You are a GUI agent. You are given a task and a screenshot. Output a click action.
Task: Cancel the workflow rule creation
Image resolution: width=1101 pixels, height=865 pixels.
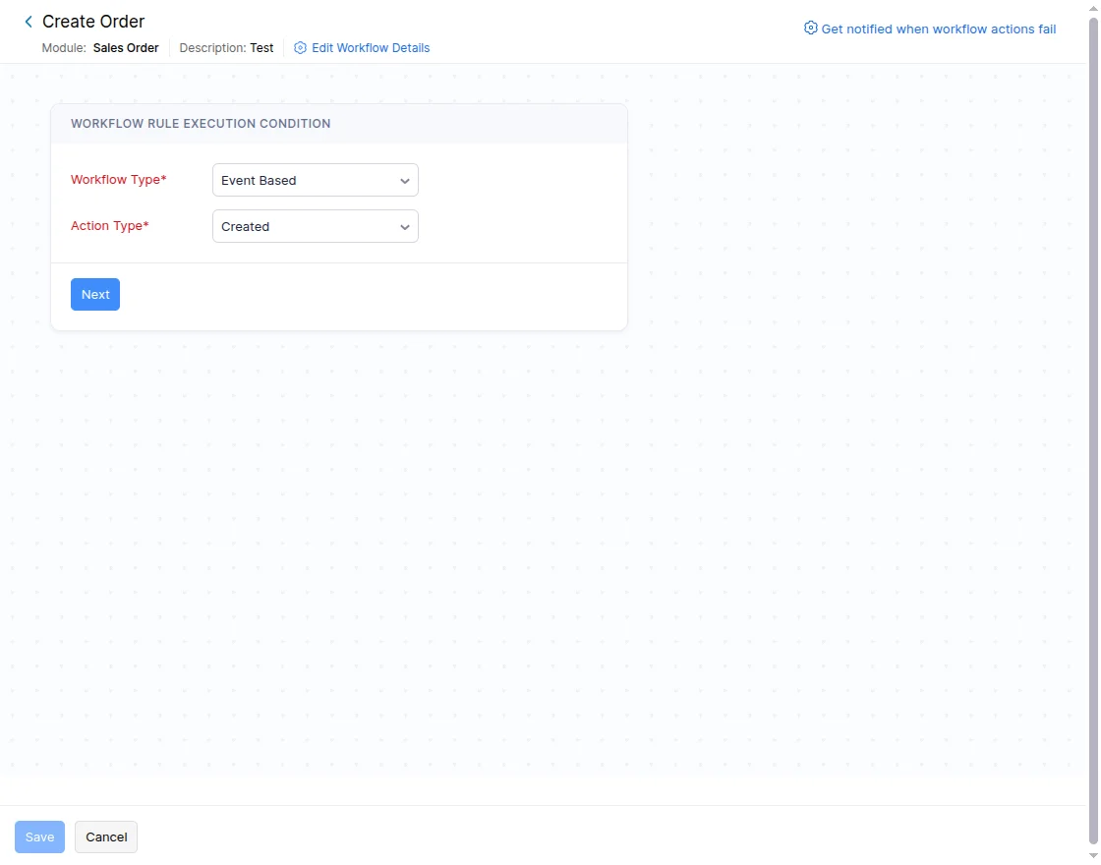[106, 837]
